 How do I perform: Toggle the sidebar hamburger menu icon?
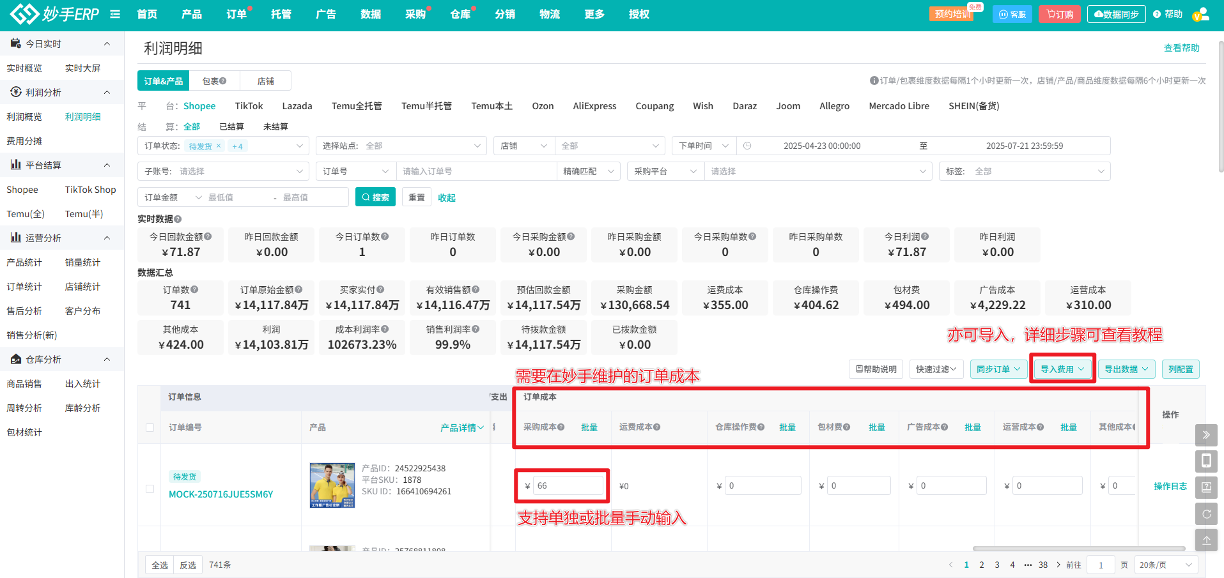tap(115, 14)
